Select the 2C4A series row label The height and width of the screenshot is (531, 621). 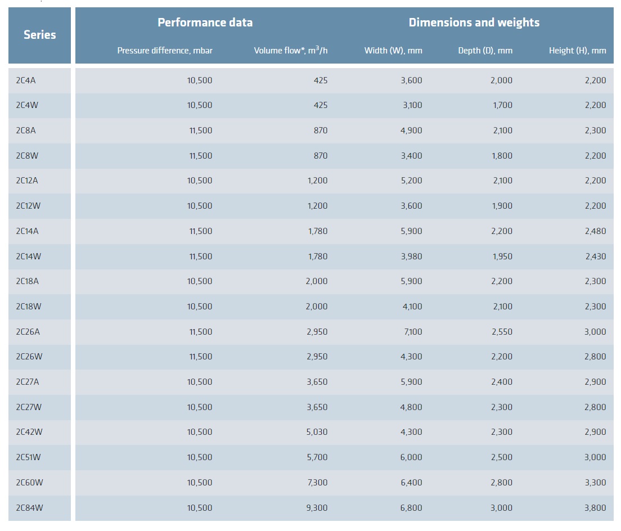click(x=26, y=80)
